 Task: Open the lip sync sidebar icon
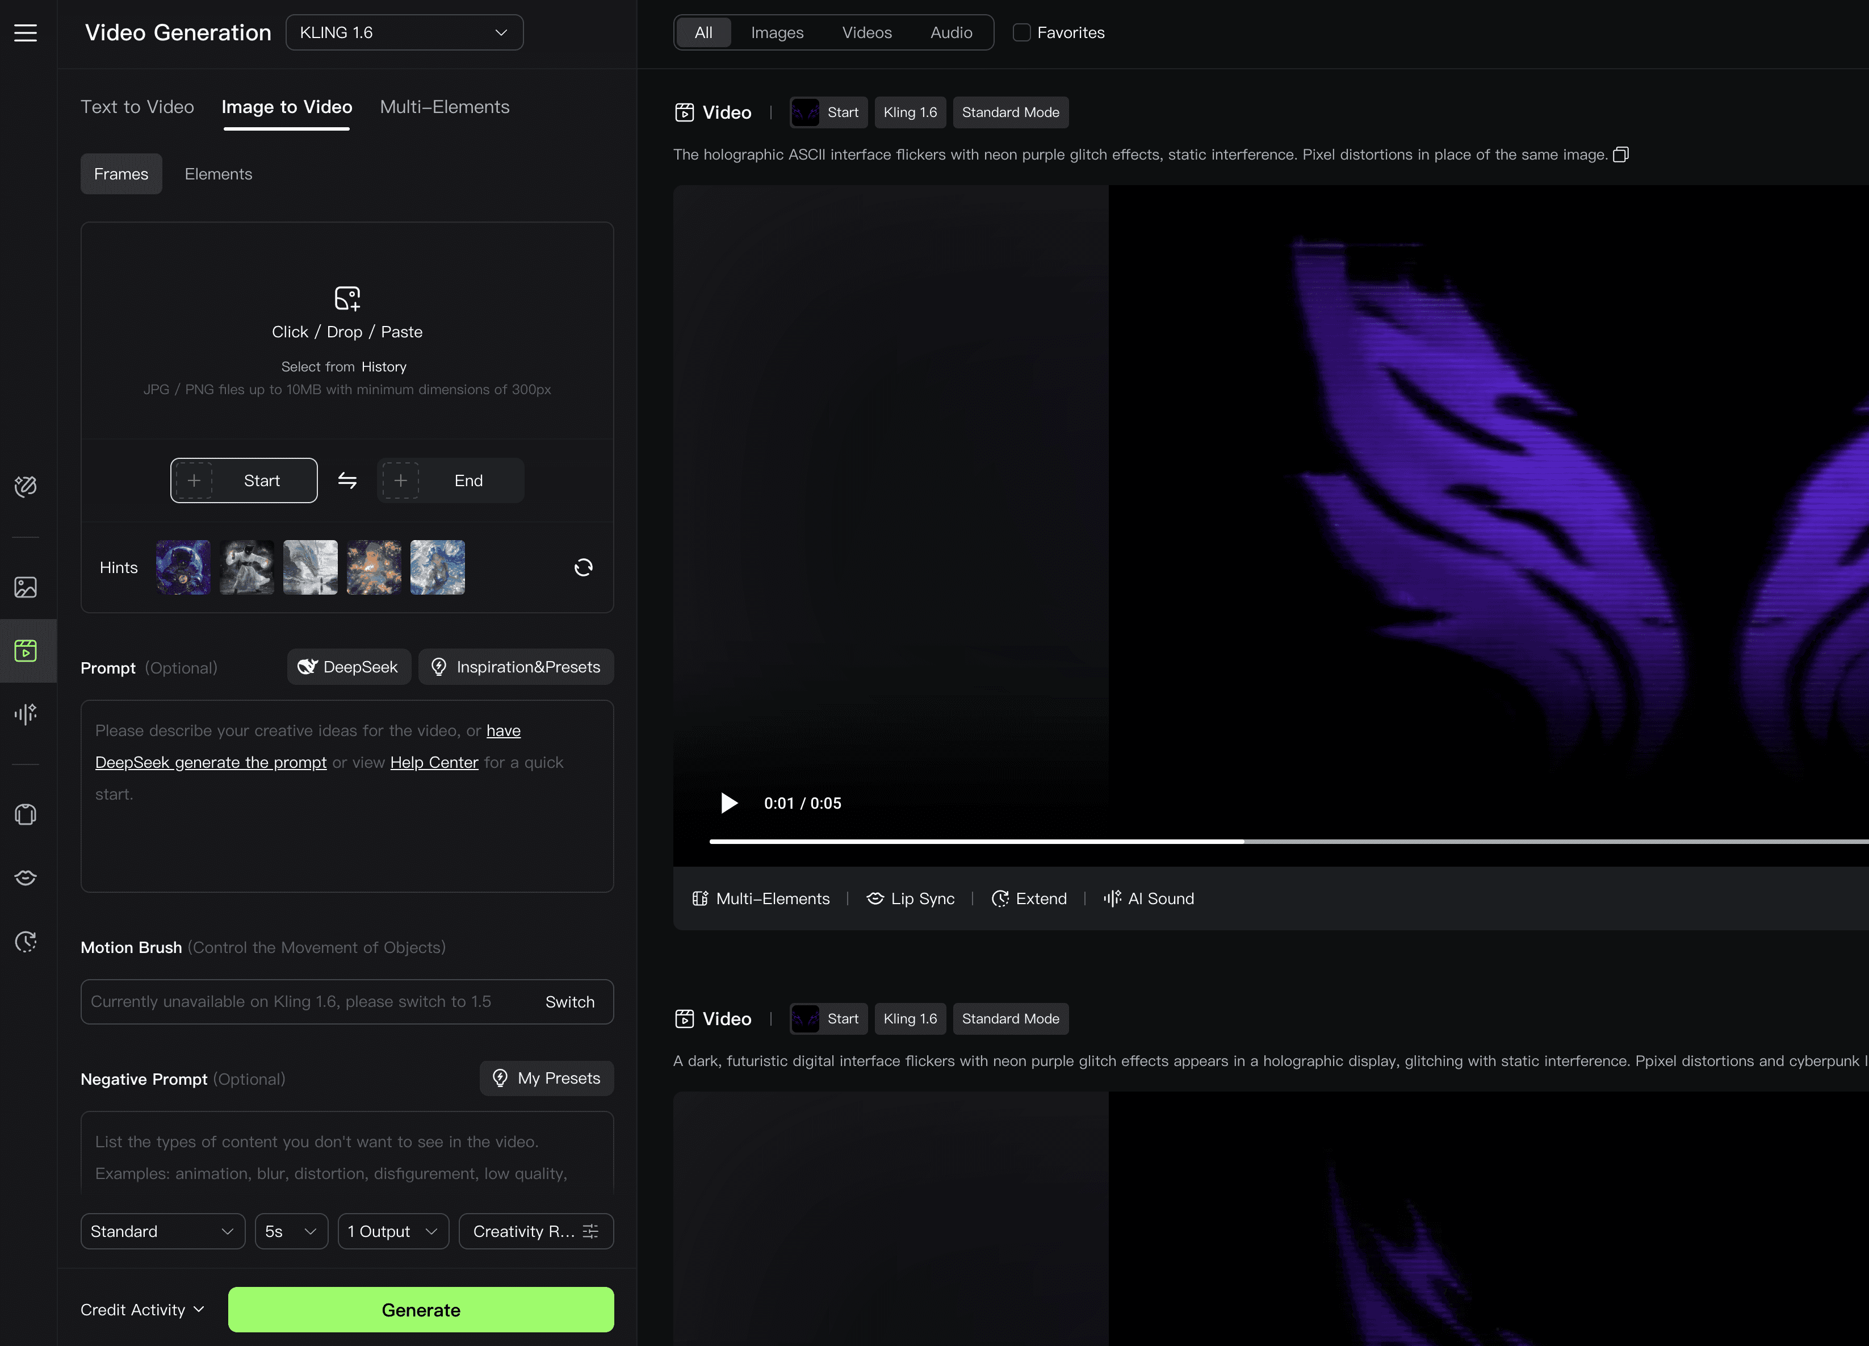[x=26, y=878]
